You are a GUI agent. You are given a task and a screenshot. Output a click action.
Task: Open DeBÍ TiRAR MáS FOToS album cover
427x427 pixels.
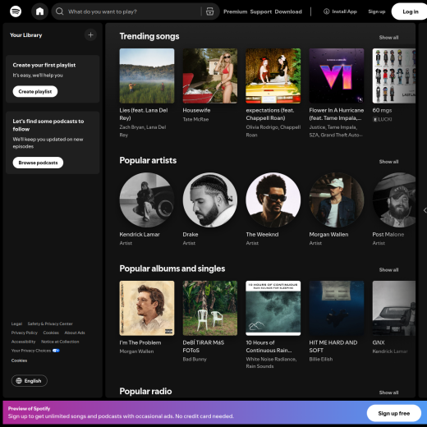[x=210, y=308]
